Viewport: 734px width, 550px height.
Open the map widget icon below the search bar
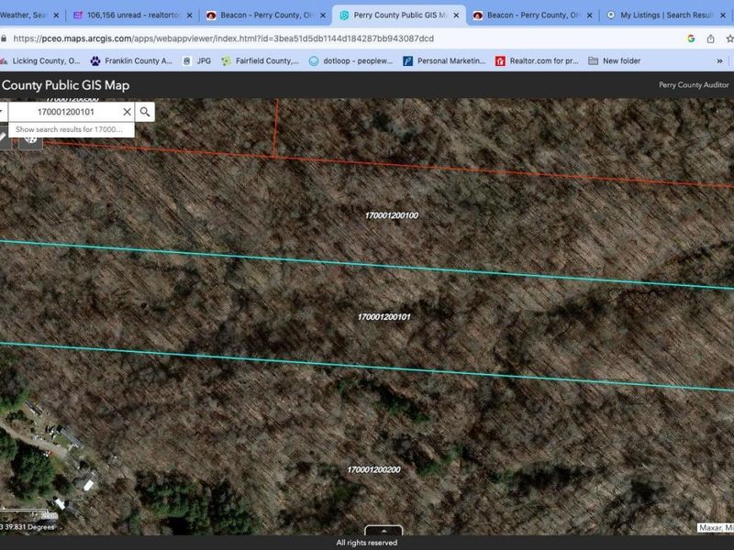coord(32,140)
